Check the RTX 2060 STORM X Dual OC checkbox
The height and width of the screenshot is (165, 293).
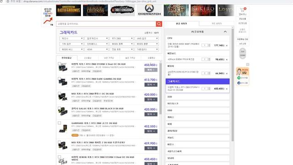(x=59, y=64)
